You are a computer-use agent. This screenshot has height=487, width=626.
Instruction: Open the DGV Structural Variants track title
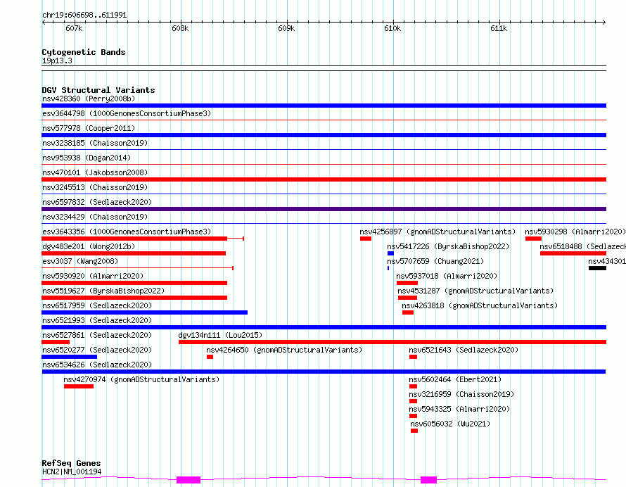tap(98, 90)
